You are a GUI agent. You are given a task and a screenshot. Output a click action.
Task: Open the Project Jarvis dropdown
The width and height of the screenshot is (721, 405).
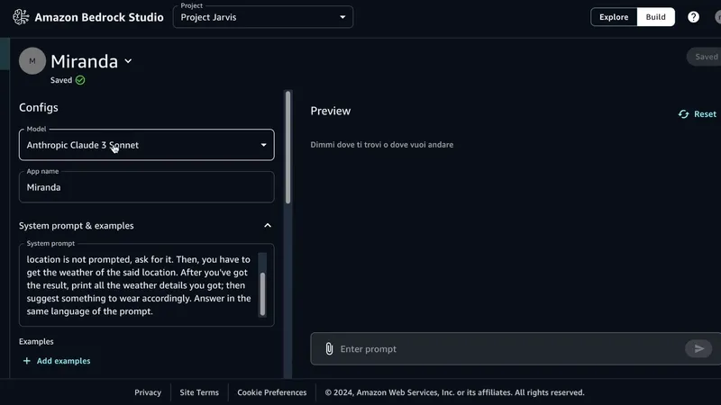263,17
